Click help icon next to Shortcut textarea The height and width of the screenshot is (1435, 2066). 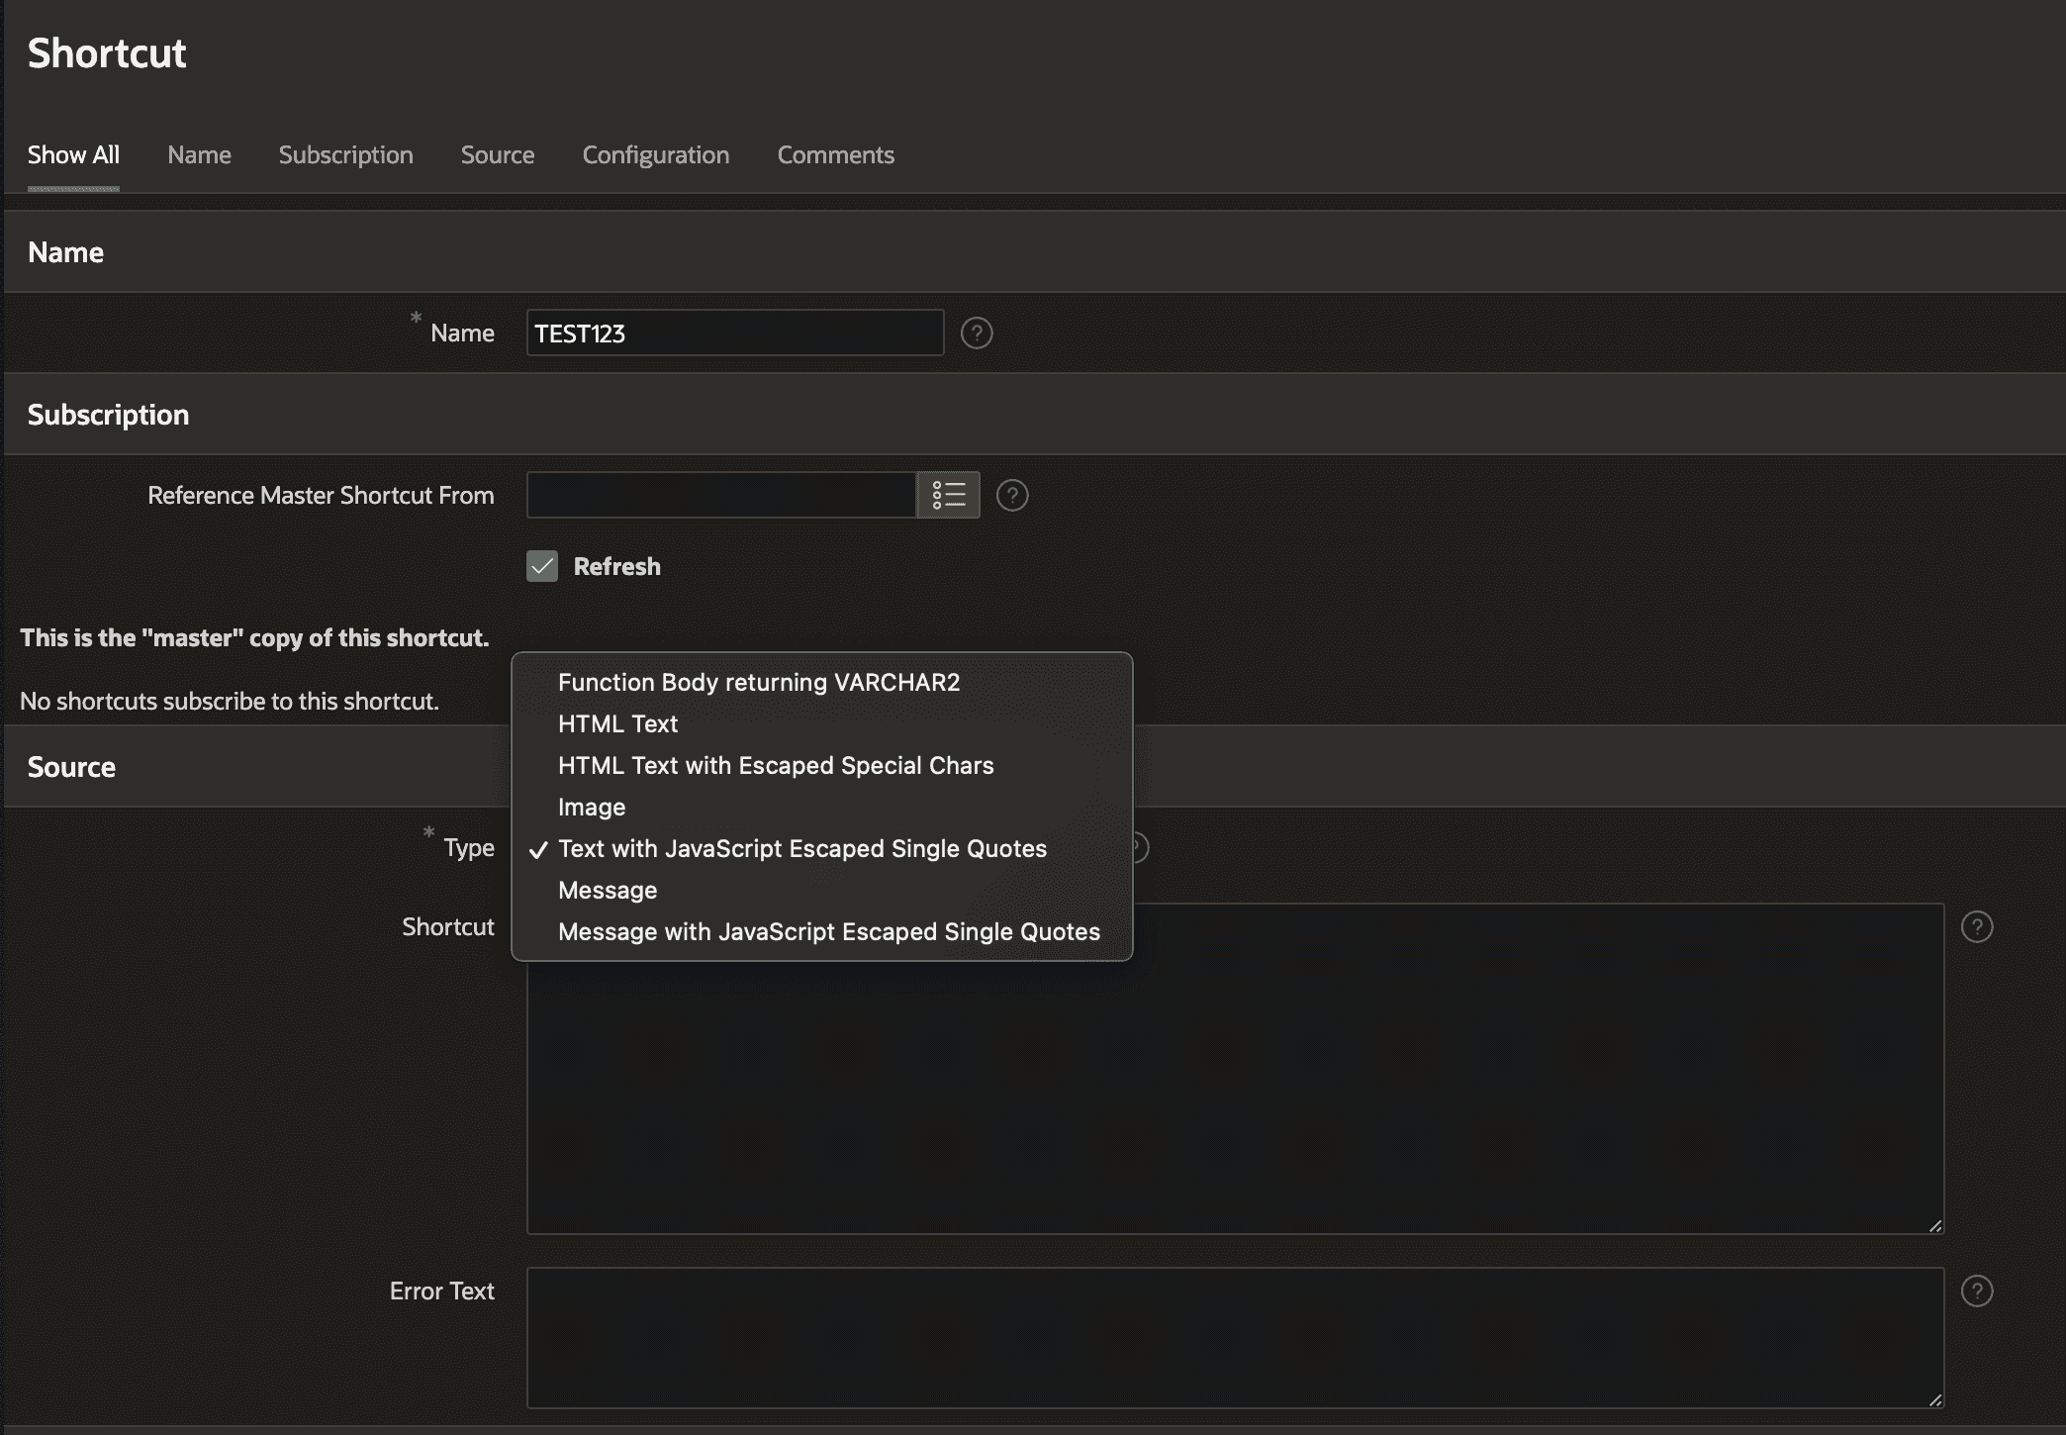click(1976, 927)
